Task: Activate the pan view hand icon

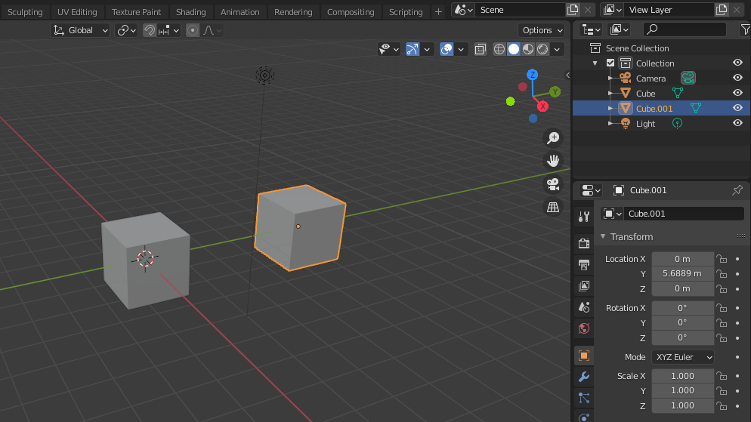Action: pos(553,161)
